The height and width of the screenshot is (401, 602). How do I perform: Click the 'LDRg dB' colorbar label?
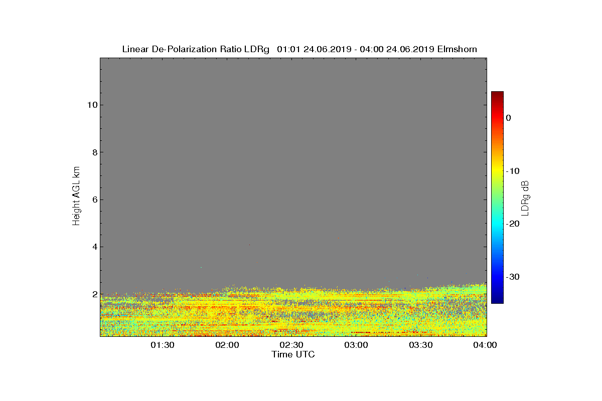(x=525, y=197)
